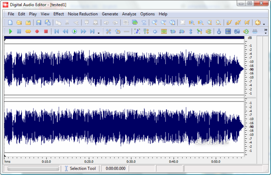Image resolution: width=271 pixels, height=175 pixels.
Task: Click the blue vertical double-arrow icon
Action: [x=191, y=31]
